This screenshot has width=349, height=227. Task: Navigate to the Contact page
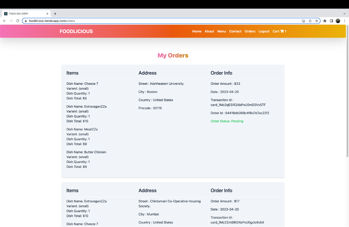pyautogui.click(x=235, y=31)
